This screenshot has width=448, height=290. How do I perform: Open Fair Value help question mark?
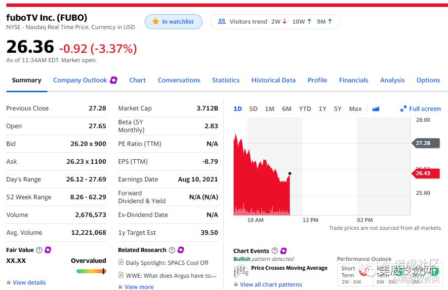[x=39, y=250]
